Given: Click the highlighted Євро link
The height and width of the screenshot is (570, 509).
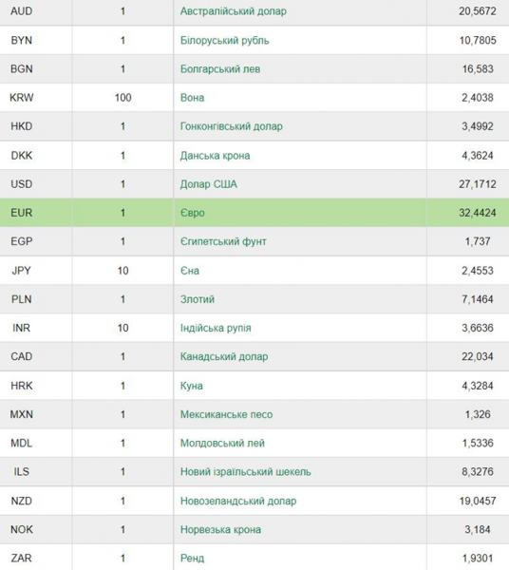Looking at the screenshot, I should tap(193, 213).
